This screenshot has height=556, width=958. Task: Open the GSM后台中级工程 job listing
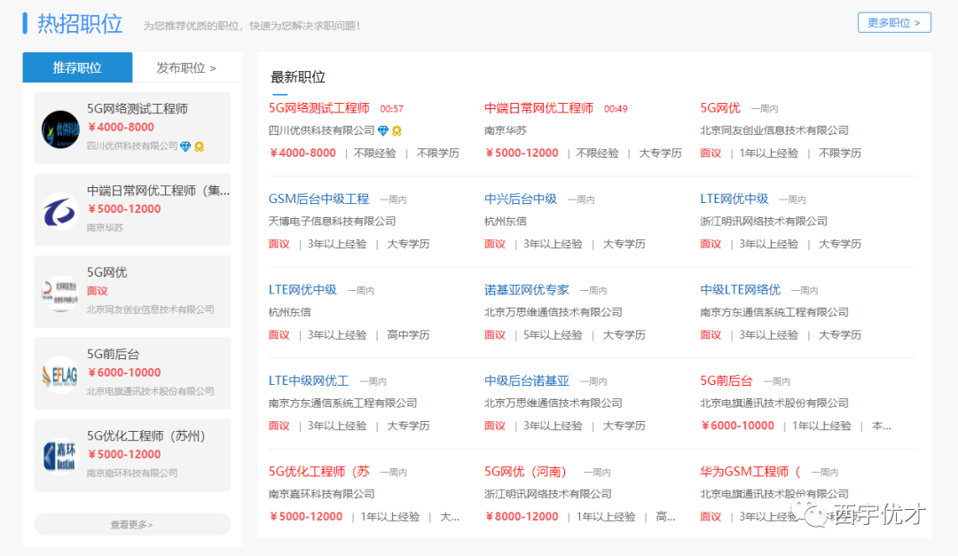coord(319,200)
